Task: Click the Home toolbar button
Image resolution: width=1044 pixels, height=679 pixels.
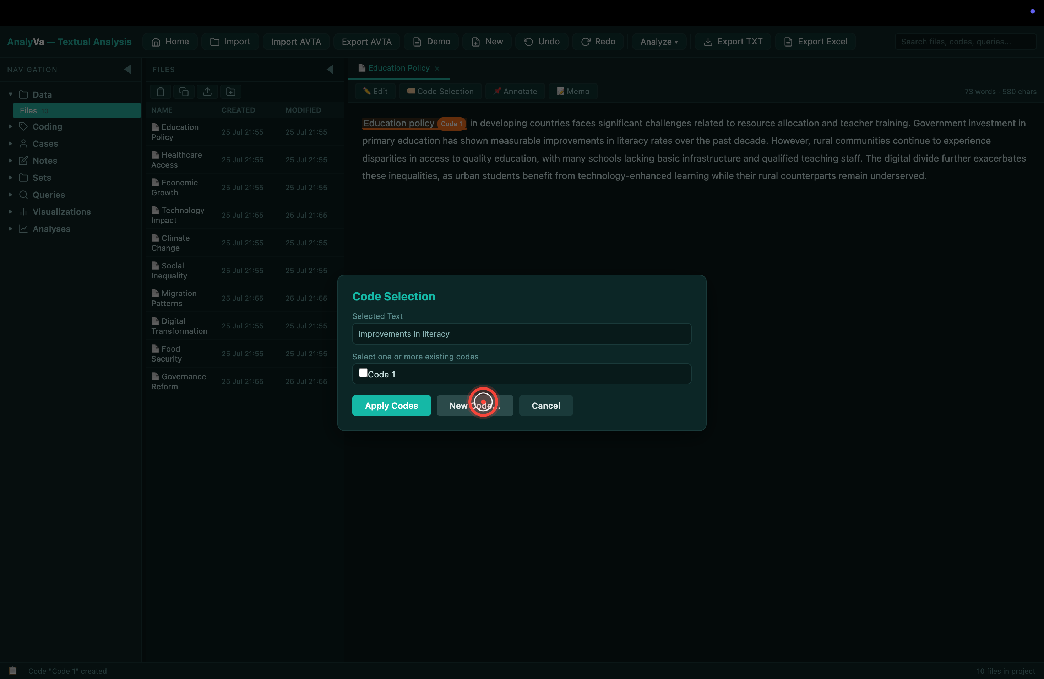Action: pyautogui.click(x=170, y=42)
